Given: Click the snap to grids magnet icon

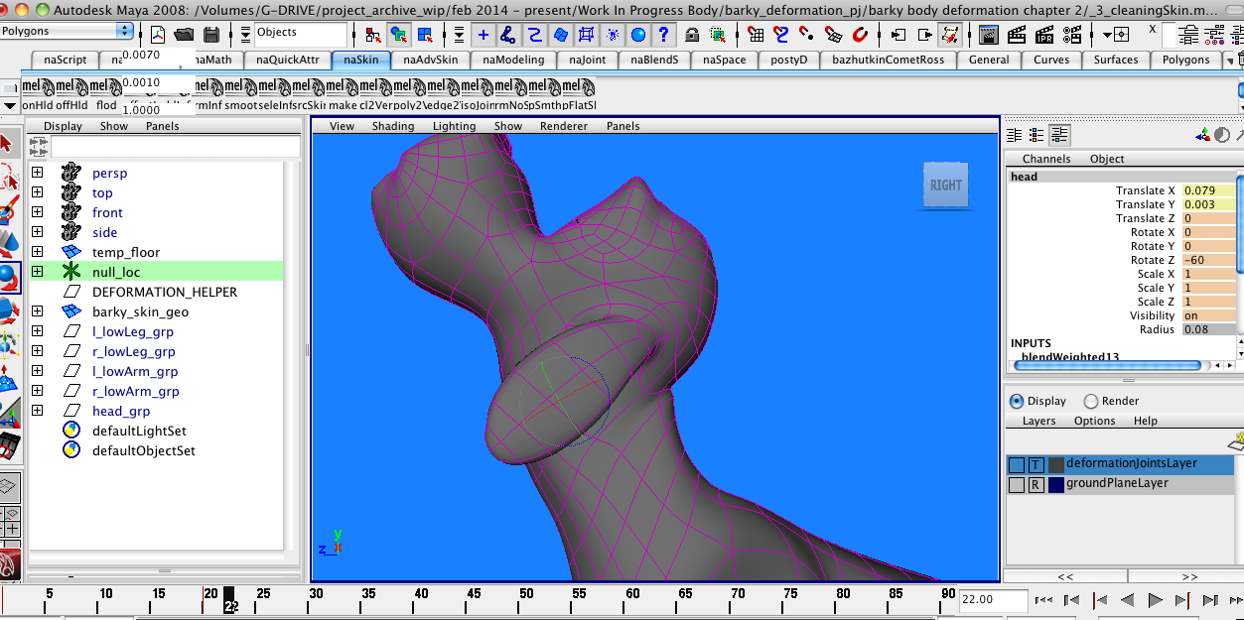Looking at the screenshot, I should click(756, 35).
